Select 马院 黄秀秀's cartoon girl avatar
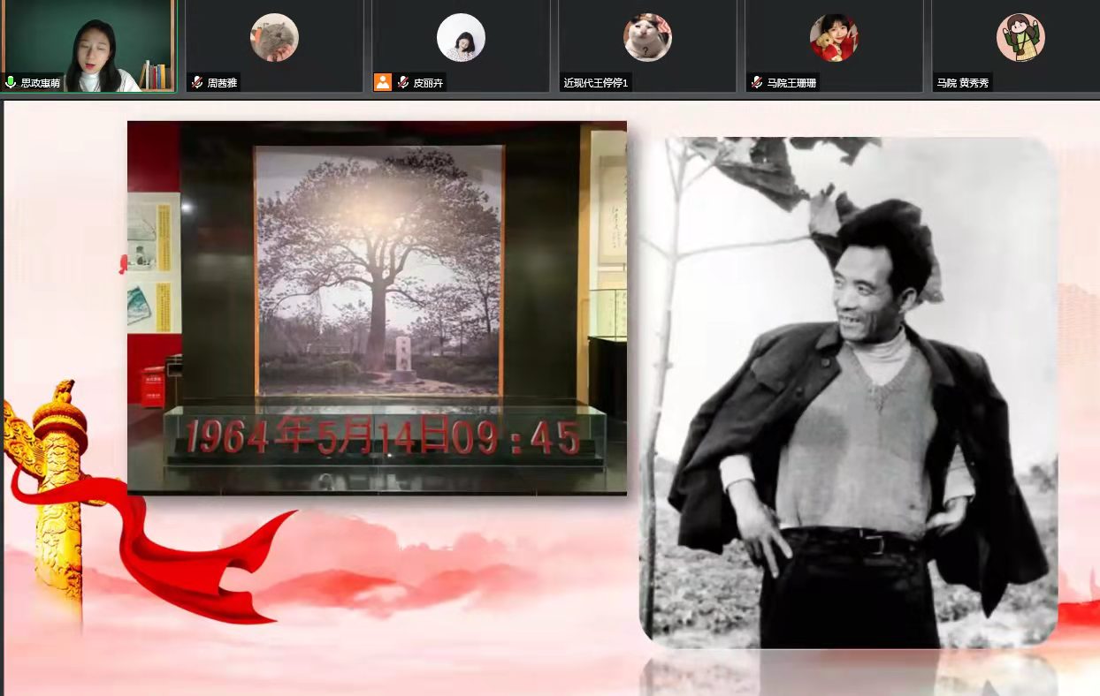 (1020, 38)
